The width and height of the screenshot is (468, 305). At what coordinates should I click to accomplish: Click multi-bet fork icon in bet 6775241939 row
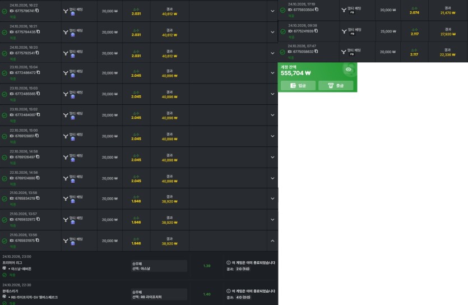tap(344, 31)
